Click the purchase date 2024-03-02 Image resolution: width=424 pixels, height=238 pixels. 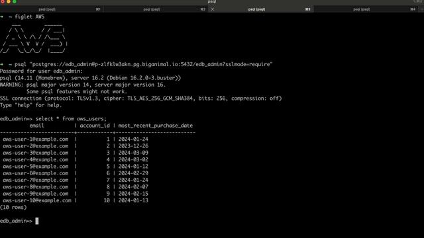(x=133, y=159)
